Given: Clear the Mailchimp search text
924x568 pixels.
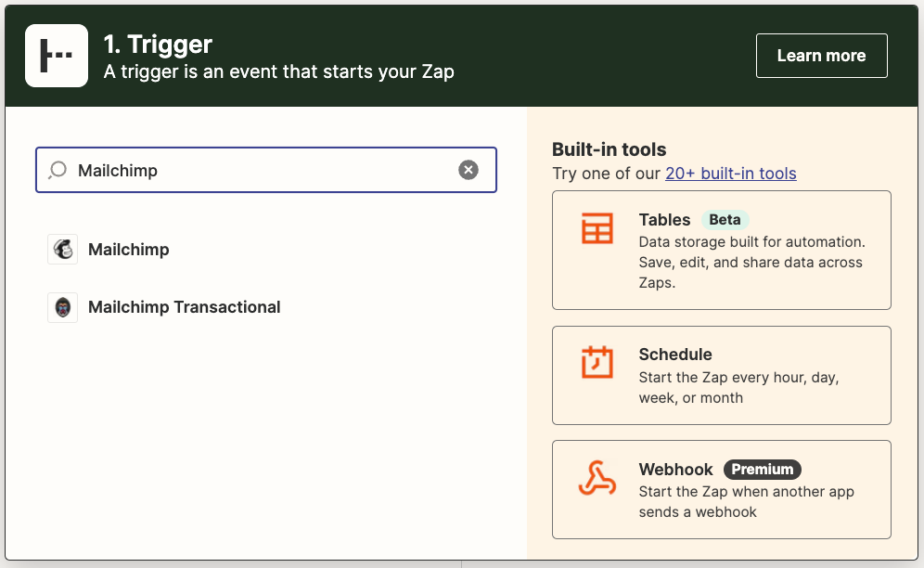Looking at the screenshot, I should [468, 170].
